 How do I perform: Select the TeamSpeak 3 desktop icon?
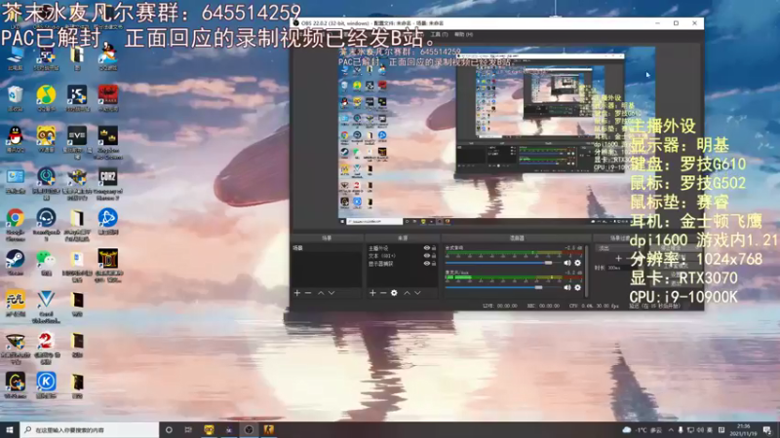pos(46,225)
